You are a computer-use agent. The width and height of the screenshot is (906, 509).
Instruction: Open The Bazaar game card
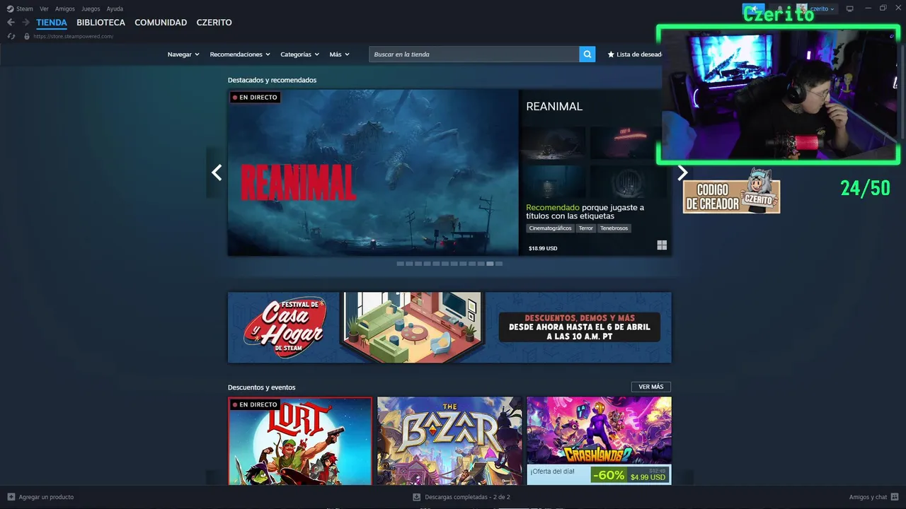449,441
